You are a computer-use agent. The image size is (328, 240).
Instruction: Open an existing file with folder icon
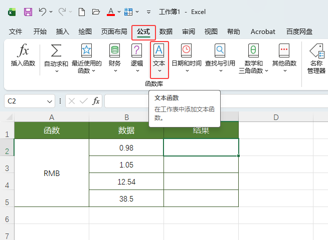[96, 12]
